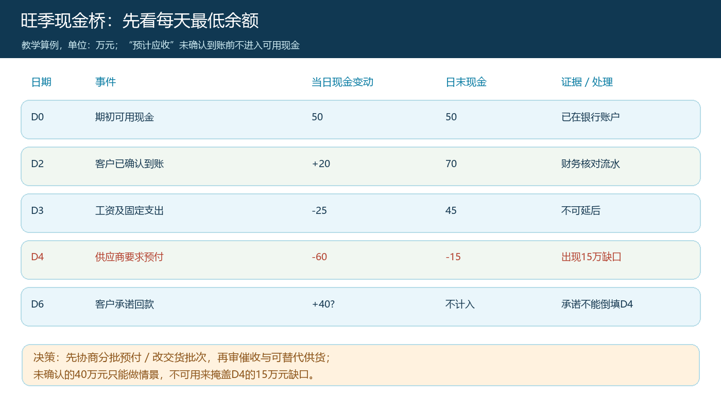Select the 客户已确认到账 event text
Viewport: 721px width, 396px height.
130,164
